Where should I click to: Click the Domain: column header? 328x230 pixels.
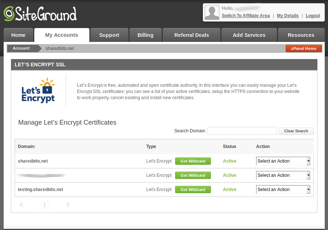(27, 147)
